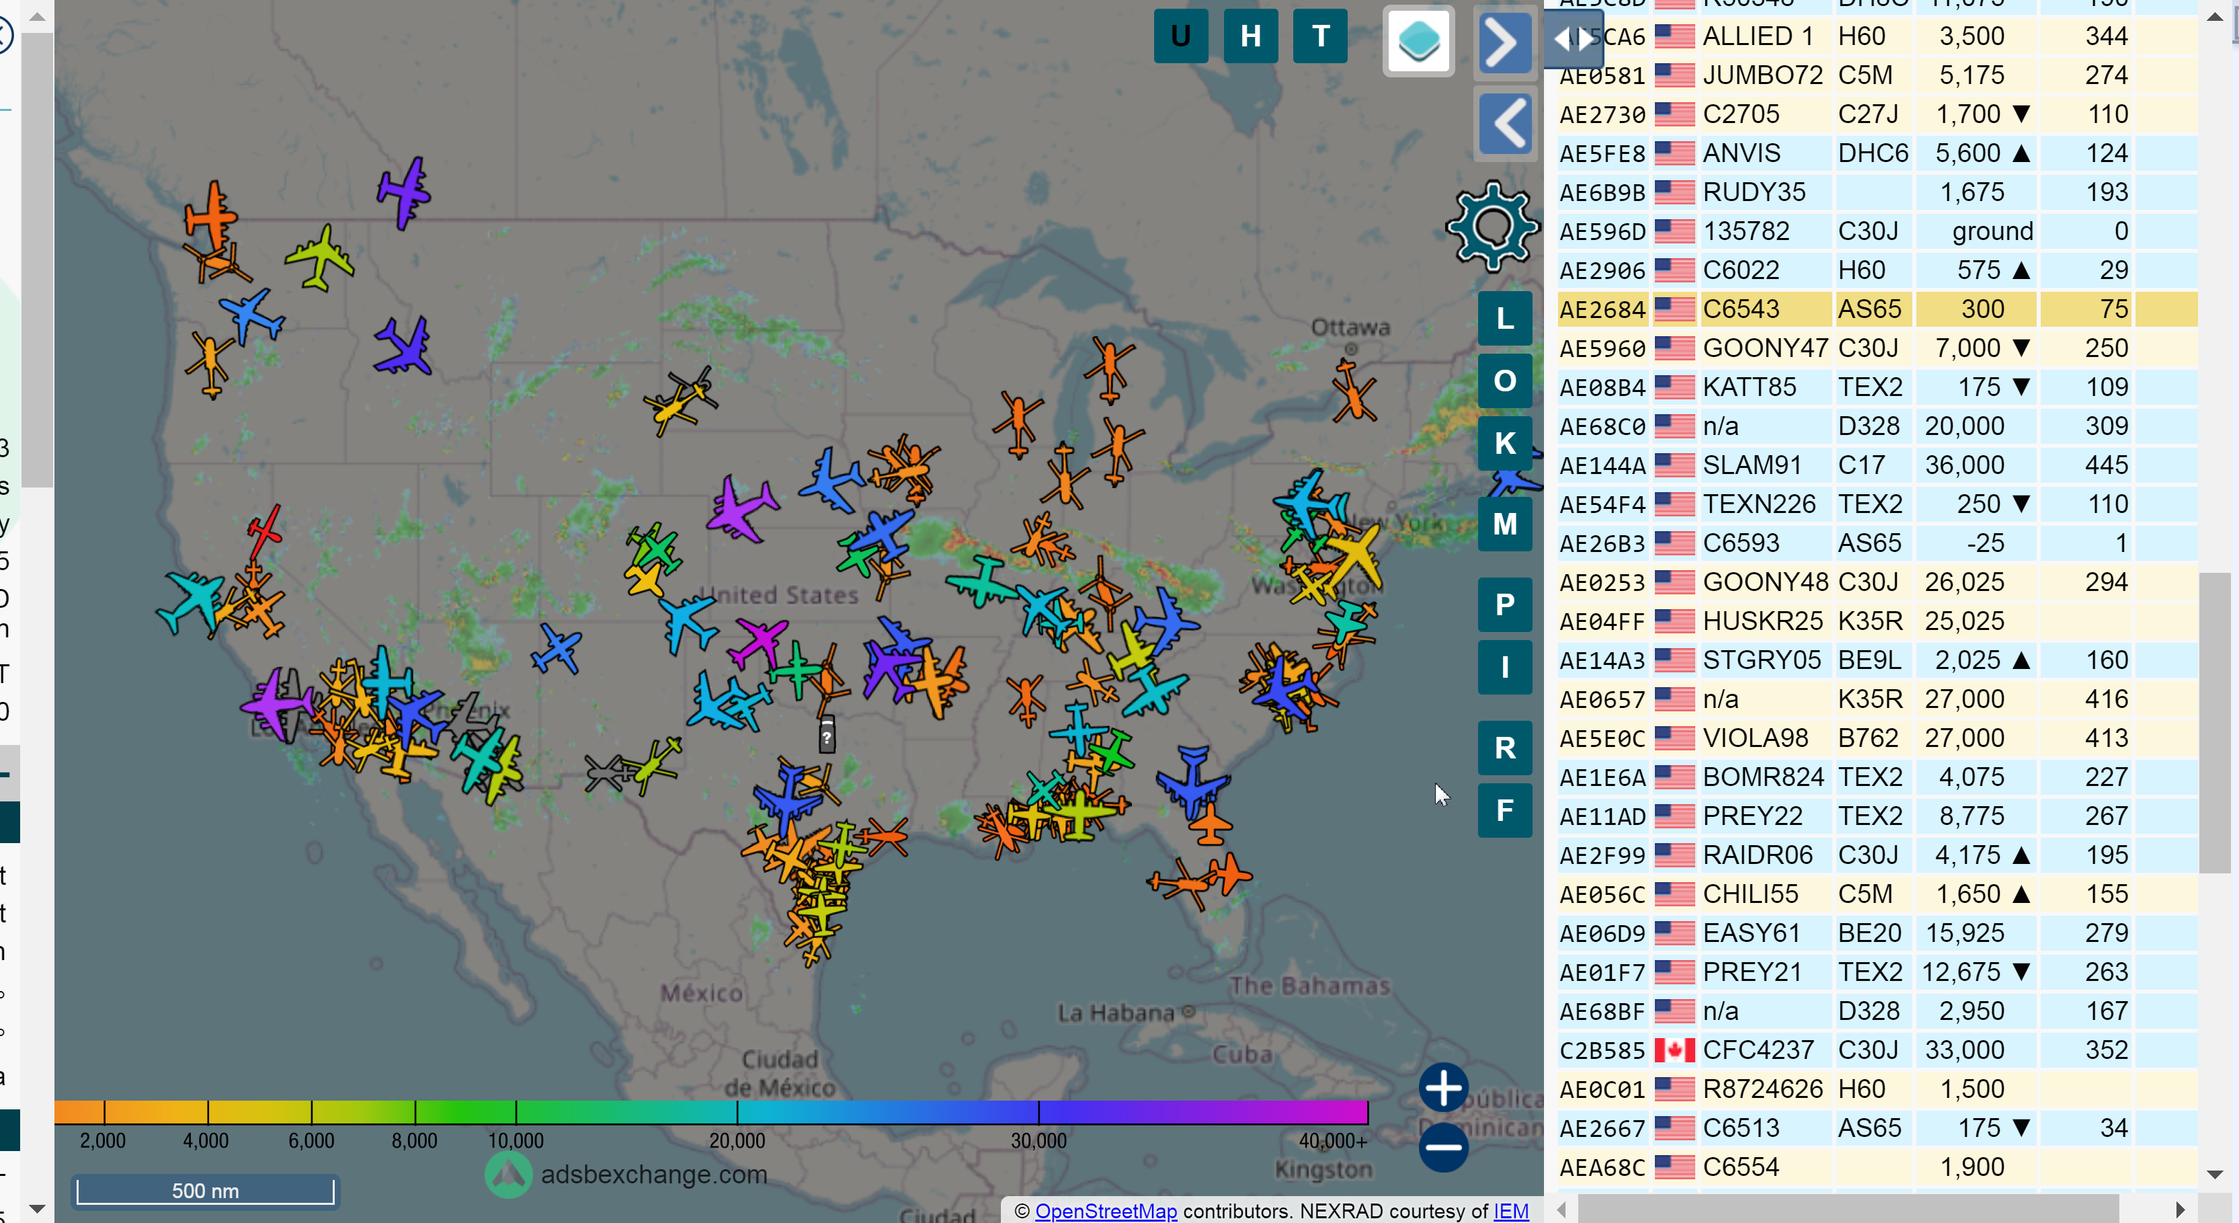Image resolution: width=2239 pixels, height=1223 pixels.
Task: Toggle the K button on map
Action: pos(1504,443)
